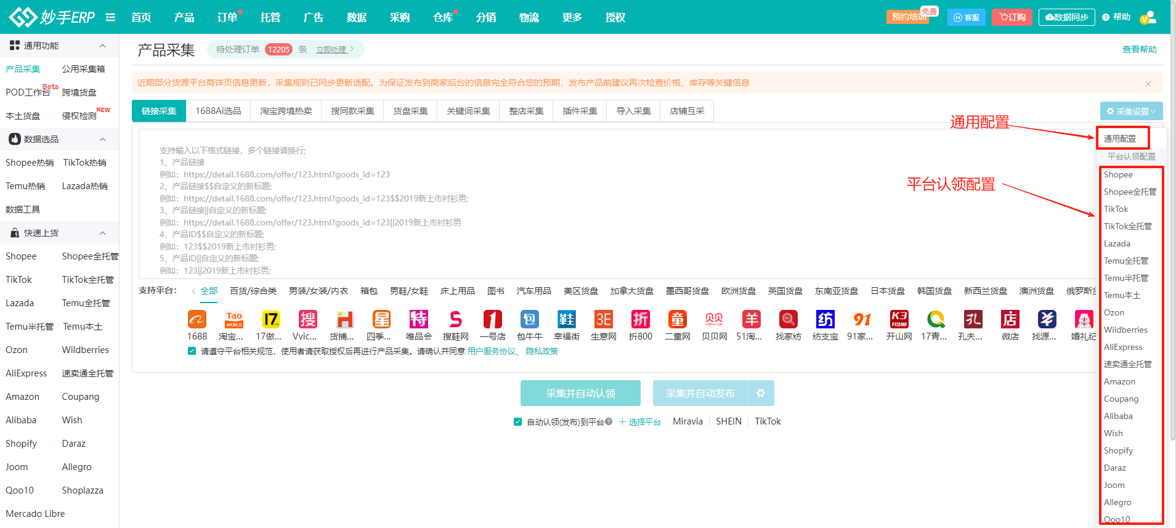This screenshot has width=1176, height=528.
Task: Filter platforms by 美区货盘 category
Action: [581, 291]
